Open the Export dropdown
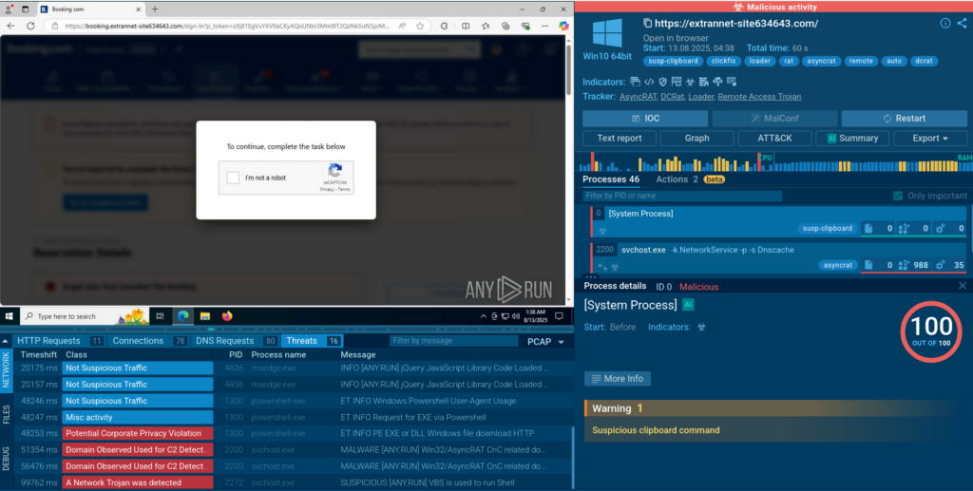This screenshot has width=973, height=491. (930, 139)
